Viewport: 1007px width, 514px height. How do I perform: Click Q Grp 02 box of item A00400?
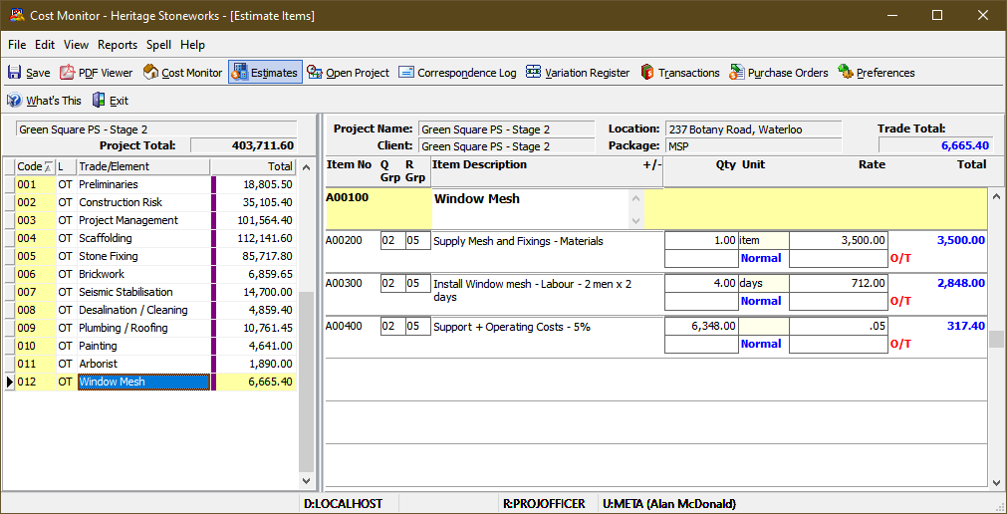(x=392, y=327)
